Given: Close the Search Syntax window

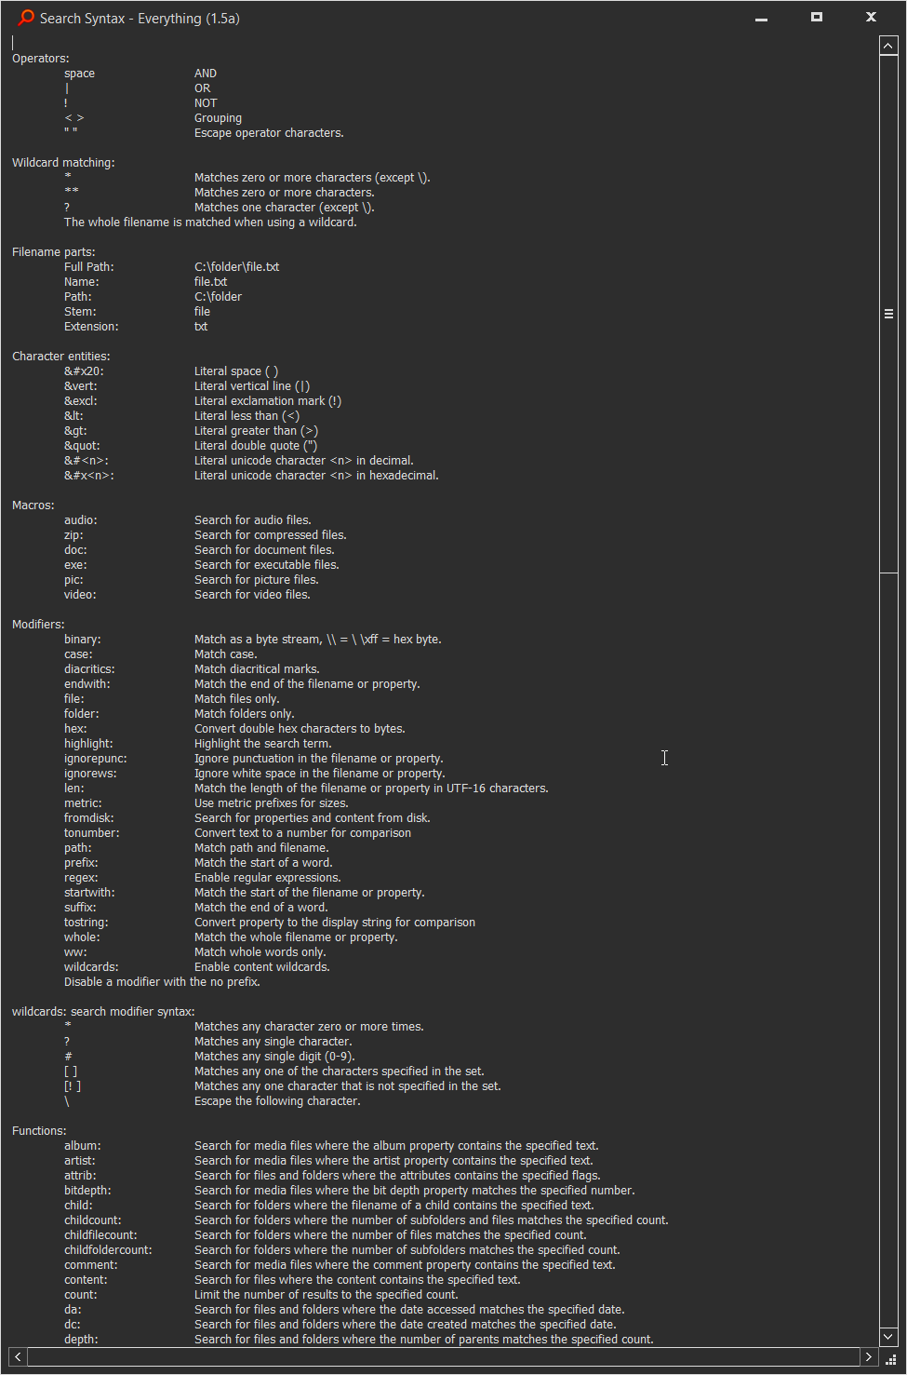Looking at the screenshot, I should click(x=871, y=18).
